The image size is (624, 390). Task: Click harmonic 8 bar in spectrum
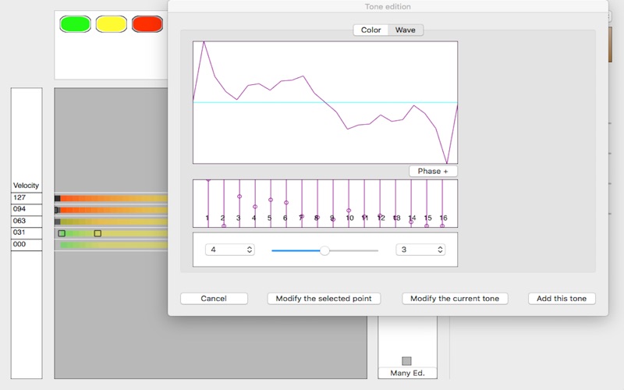[x=317, y=204]
